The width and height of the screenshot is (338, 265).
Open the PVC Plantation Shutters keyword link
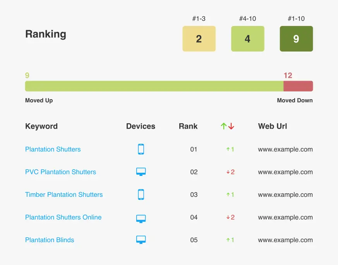coord(60,172)
